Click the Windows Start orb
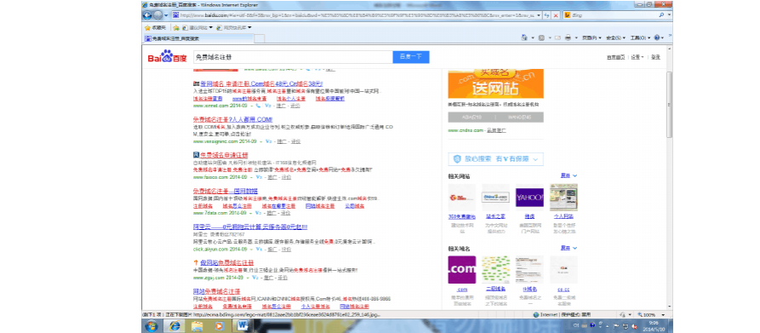The image size is (760, 333). [151, 326]
